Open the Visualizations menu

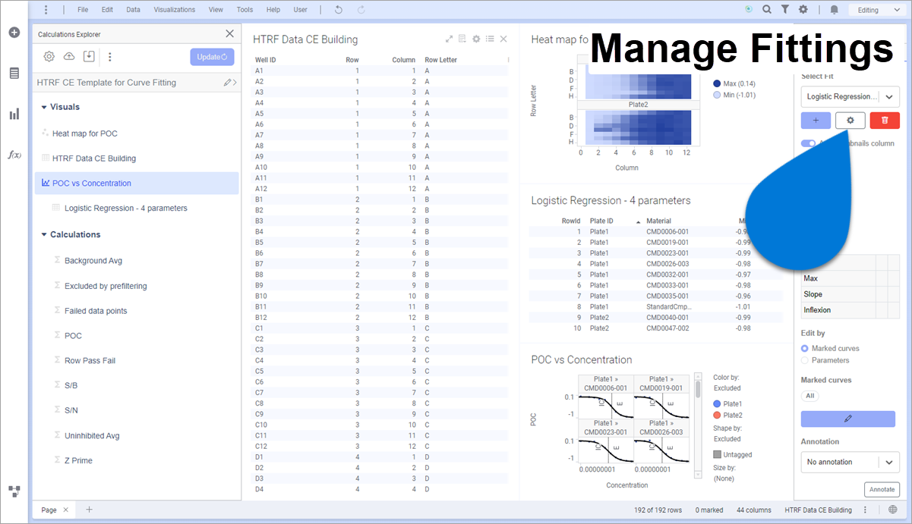point(174,10)
